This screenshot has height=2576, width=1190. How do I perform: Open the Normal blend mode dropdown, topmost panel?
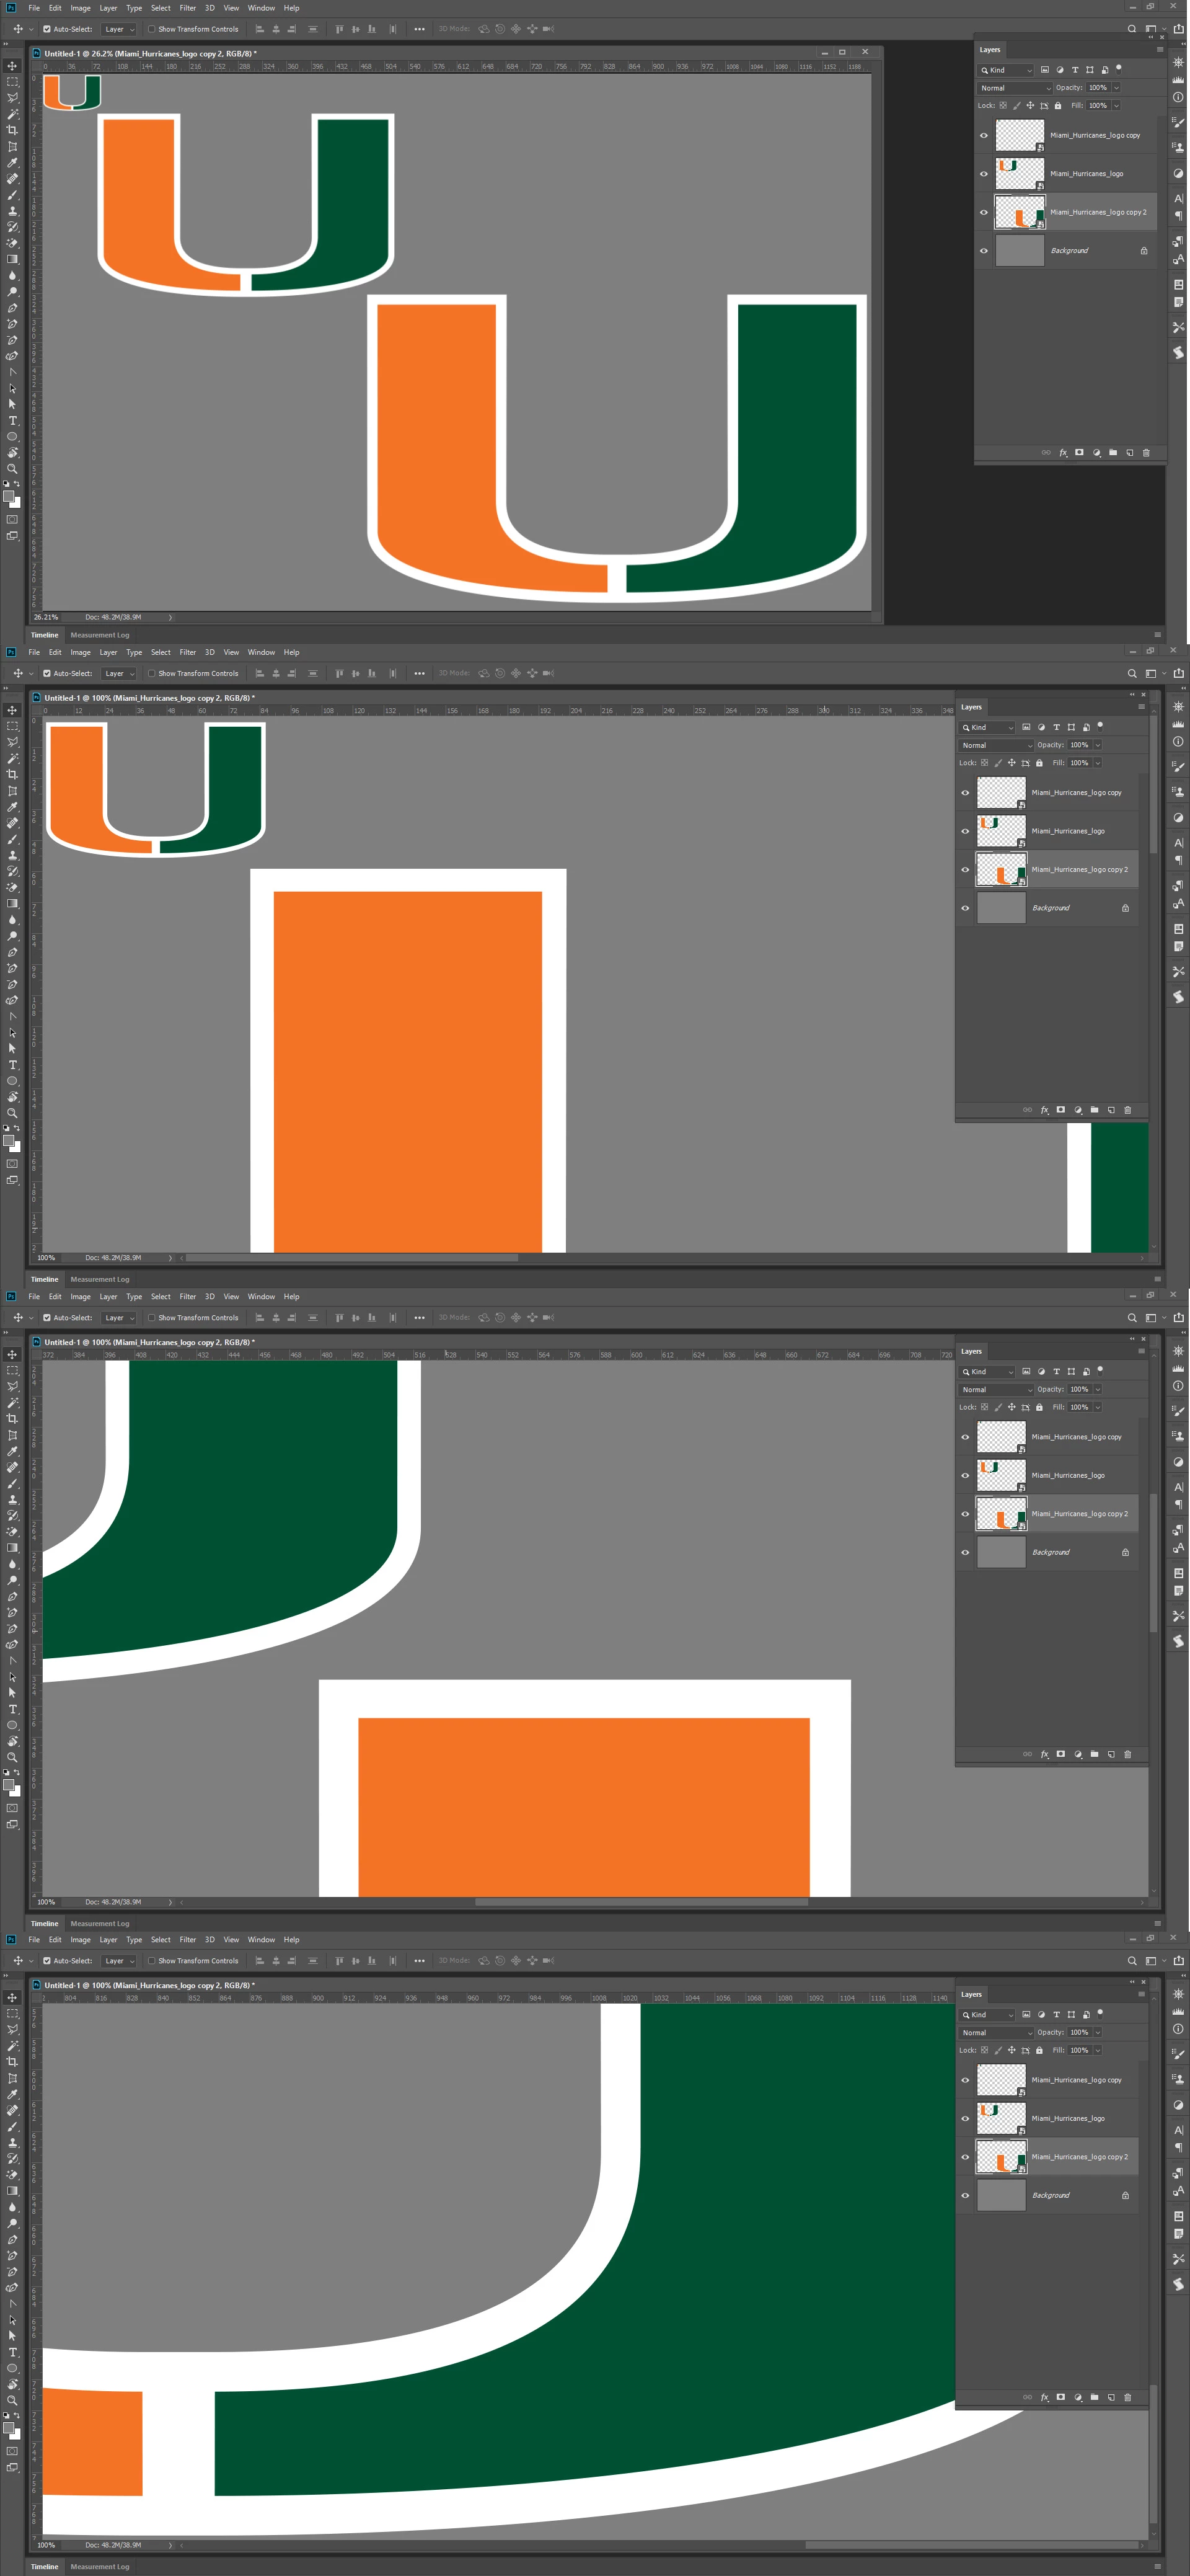click(1014, 88)
